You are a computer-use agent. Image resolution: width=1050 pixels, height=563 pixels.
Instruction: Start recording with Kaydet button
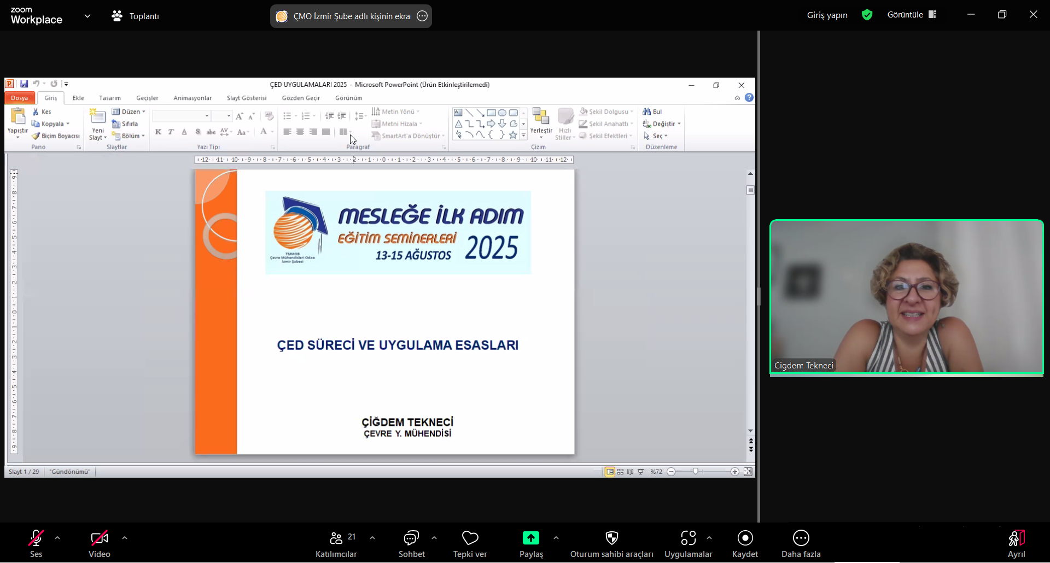pyautogui.click(x=745, y=538)
